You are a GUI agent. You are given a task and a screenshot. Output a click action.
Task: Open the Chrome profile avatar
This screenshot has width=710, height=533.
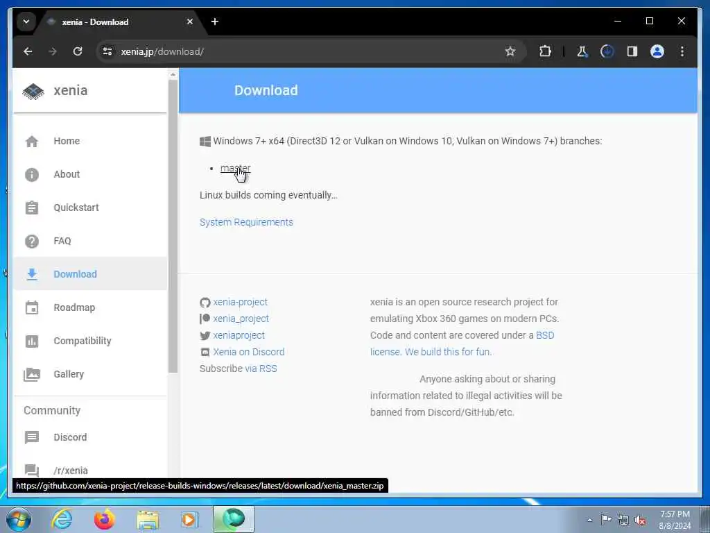coord(657,51)
